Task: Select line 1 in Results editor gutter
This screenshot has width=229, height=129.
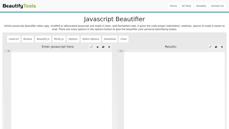Action: point(121,51)
